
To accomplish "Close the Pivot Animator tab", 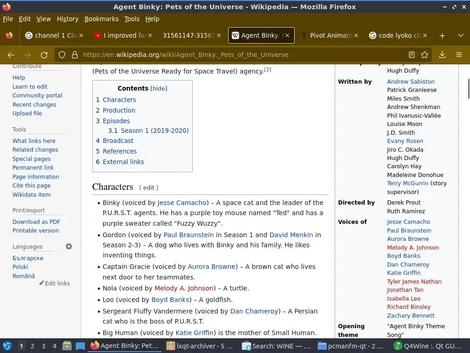I will click(x=356, y=35).
